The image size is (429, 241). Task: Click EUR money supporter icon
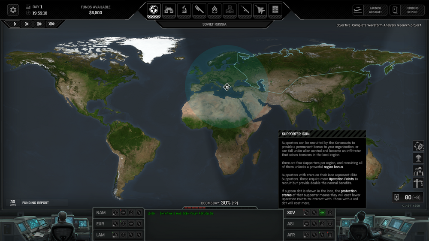[x=123, y=224]
